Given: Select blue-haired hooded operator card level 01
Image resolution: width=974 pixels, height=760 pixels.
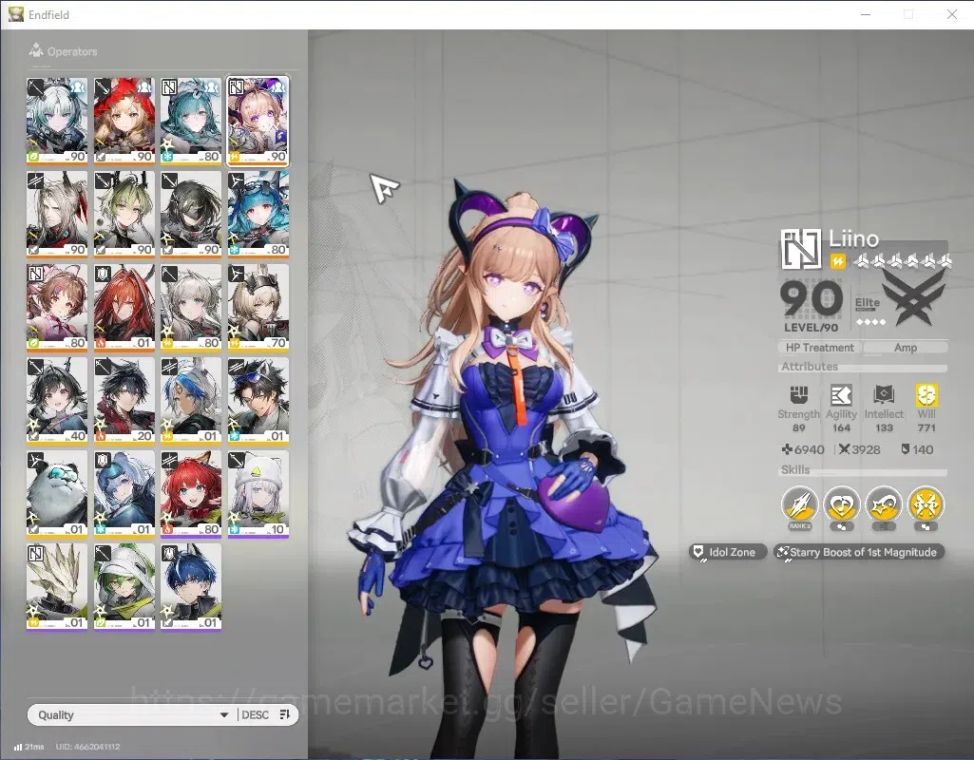Looking at the screenshot, I should tap(124, 494).
